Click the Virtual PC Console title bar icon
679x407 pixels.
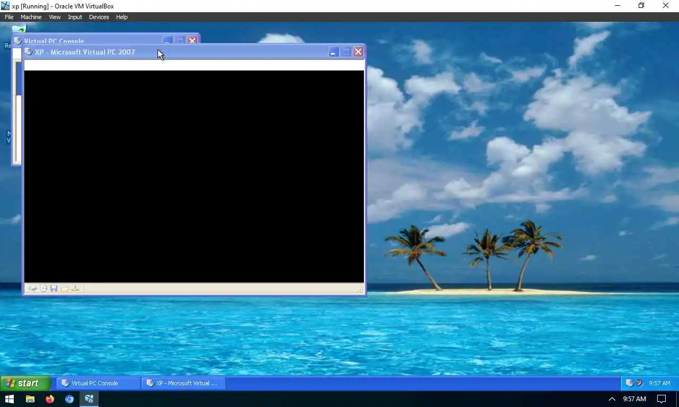pyautogui.click(x=18, y=41)
